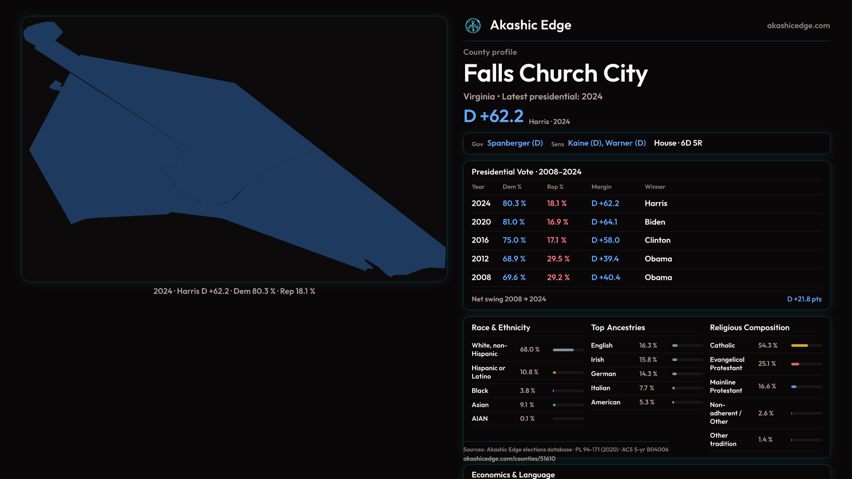Click the House 6D 5R label
This screenshot has width=852, height=479.
click(x=678, y=143)
